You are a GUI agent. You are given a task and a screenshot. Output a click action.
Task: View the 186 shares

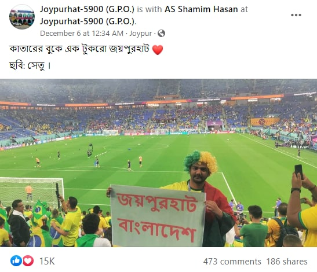coord(287,262)
